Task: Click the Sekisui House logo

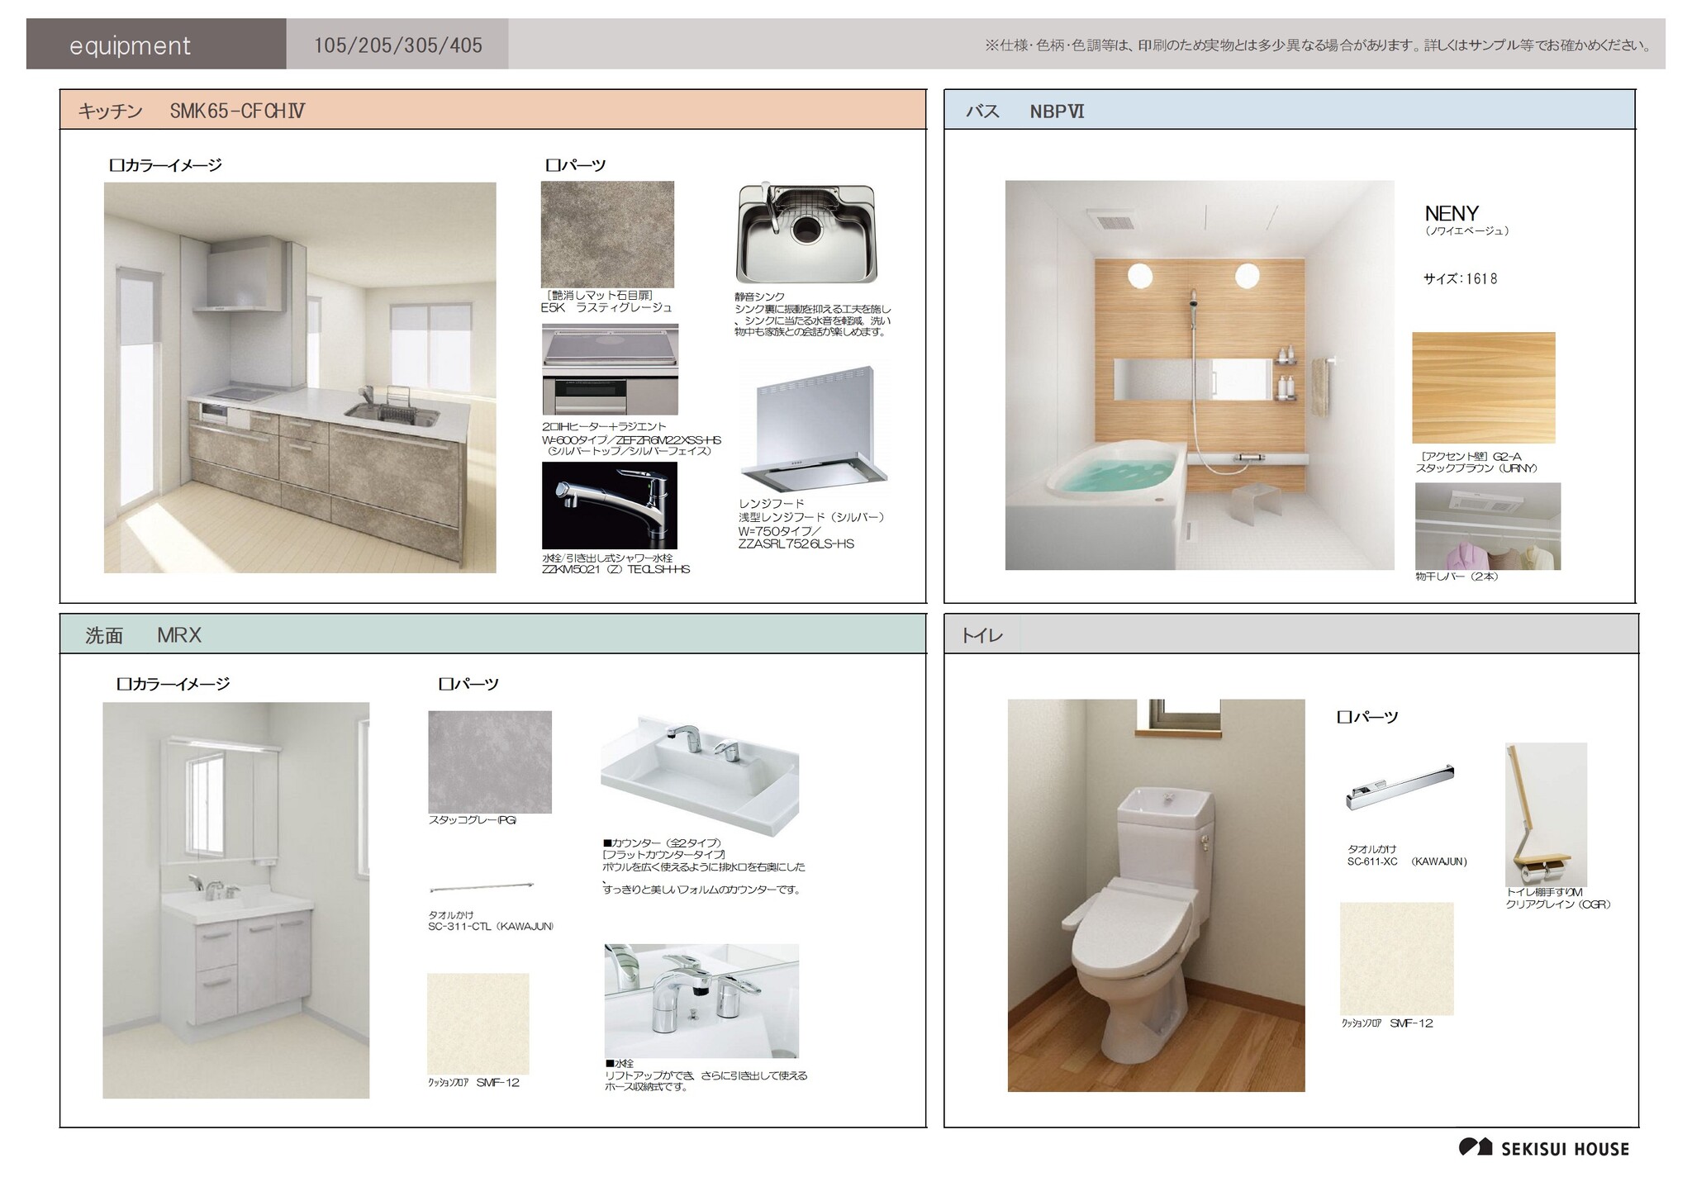Action: (x=1543, y=1148)
